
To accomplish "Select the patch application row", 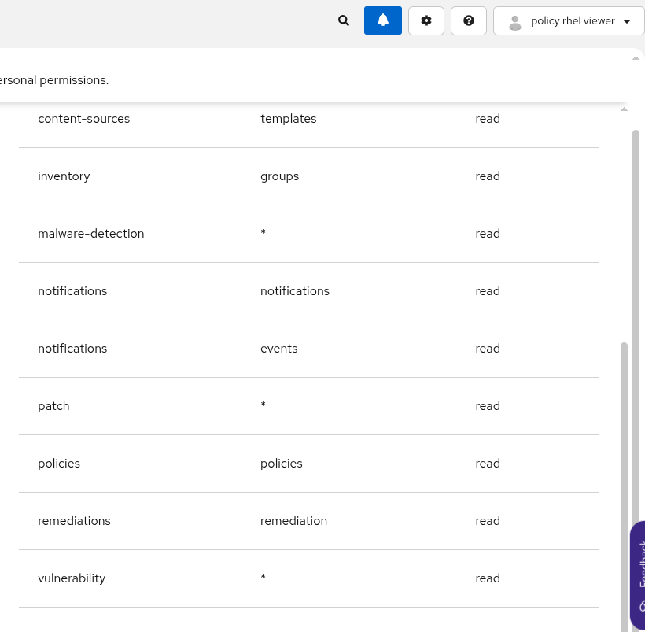I will tap(53, 406).
